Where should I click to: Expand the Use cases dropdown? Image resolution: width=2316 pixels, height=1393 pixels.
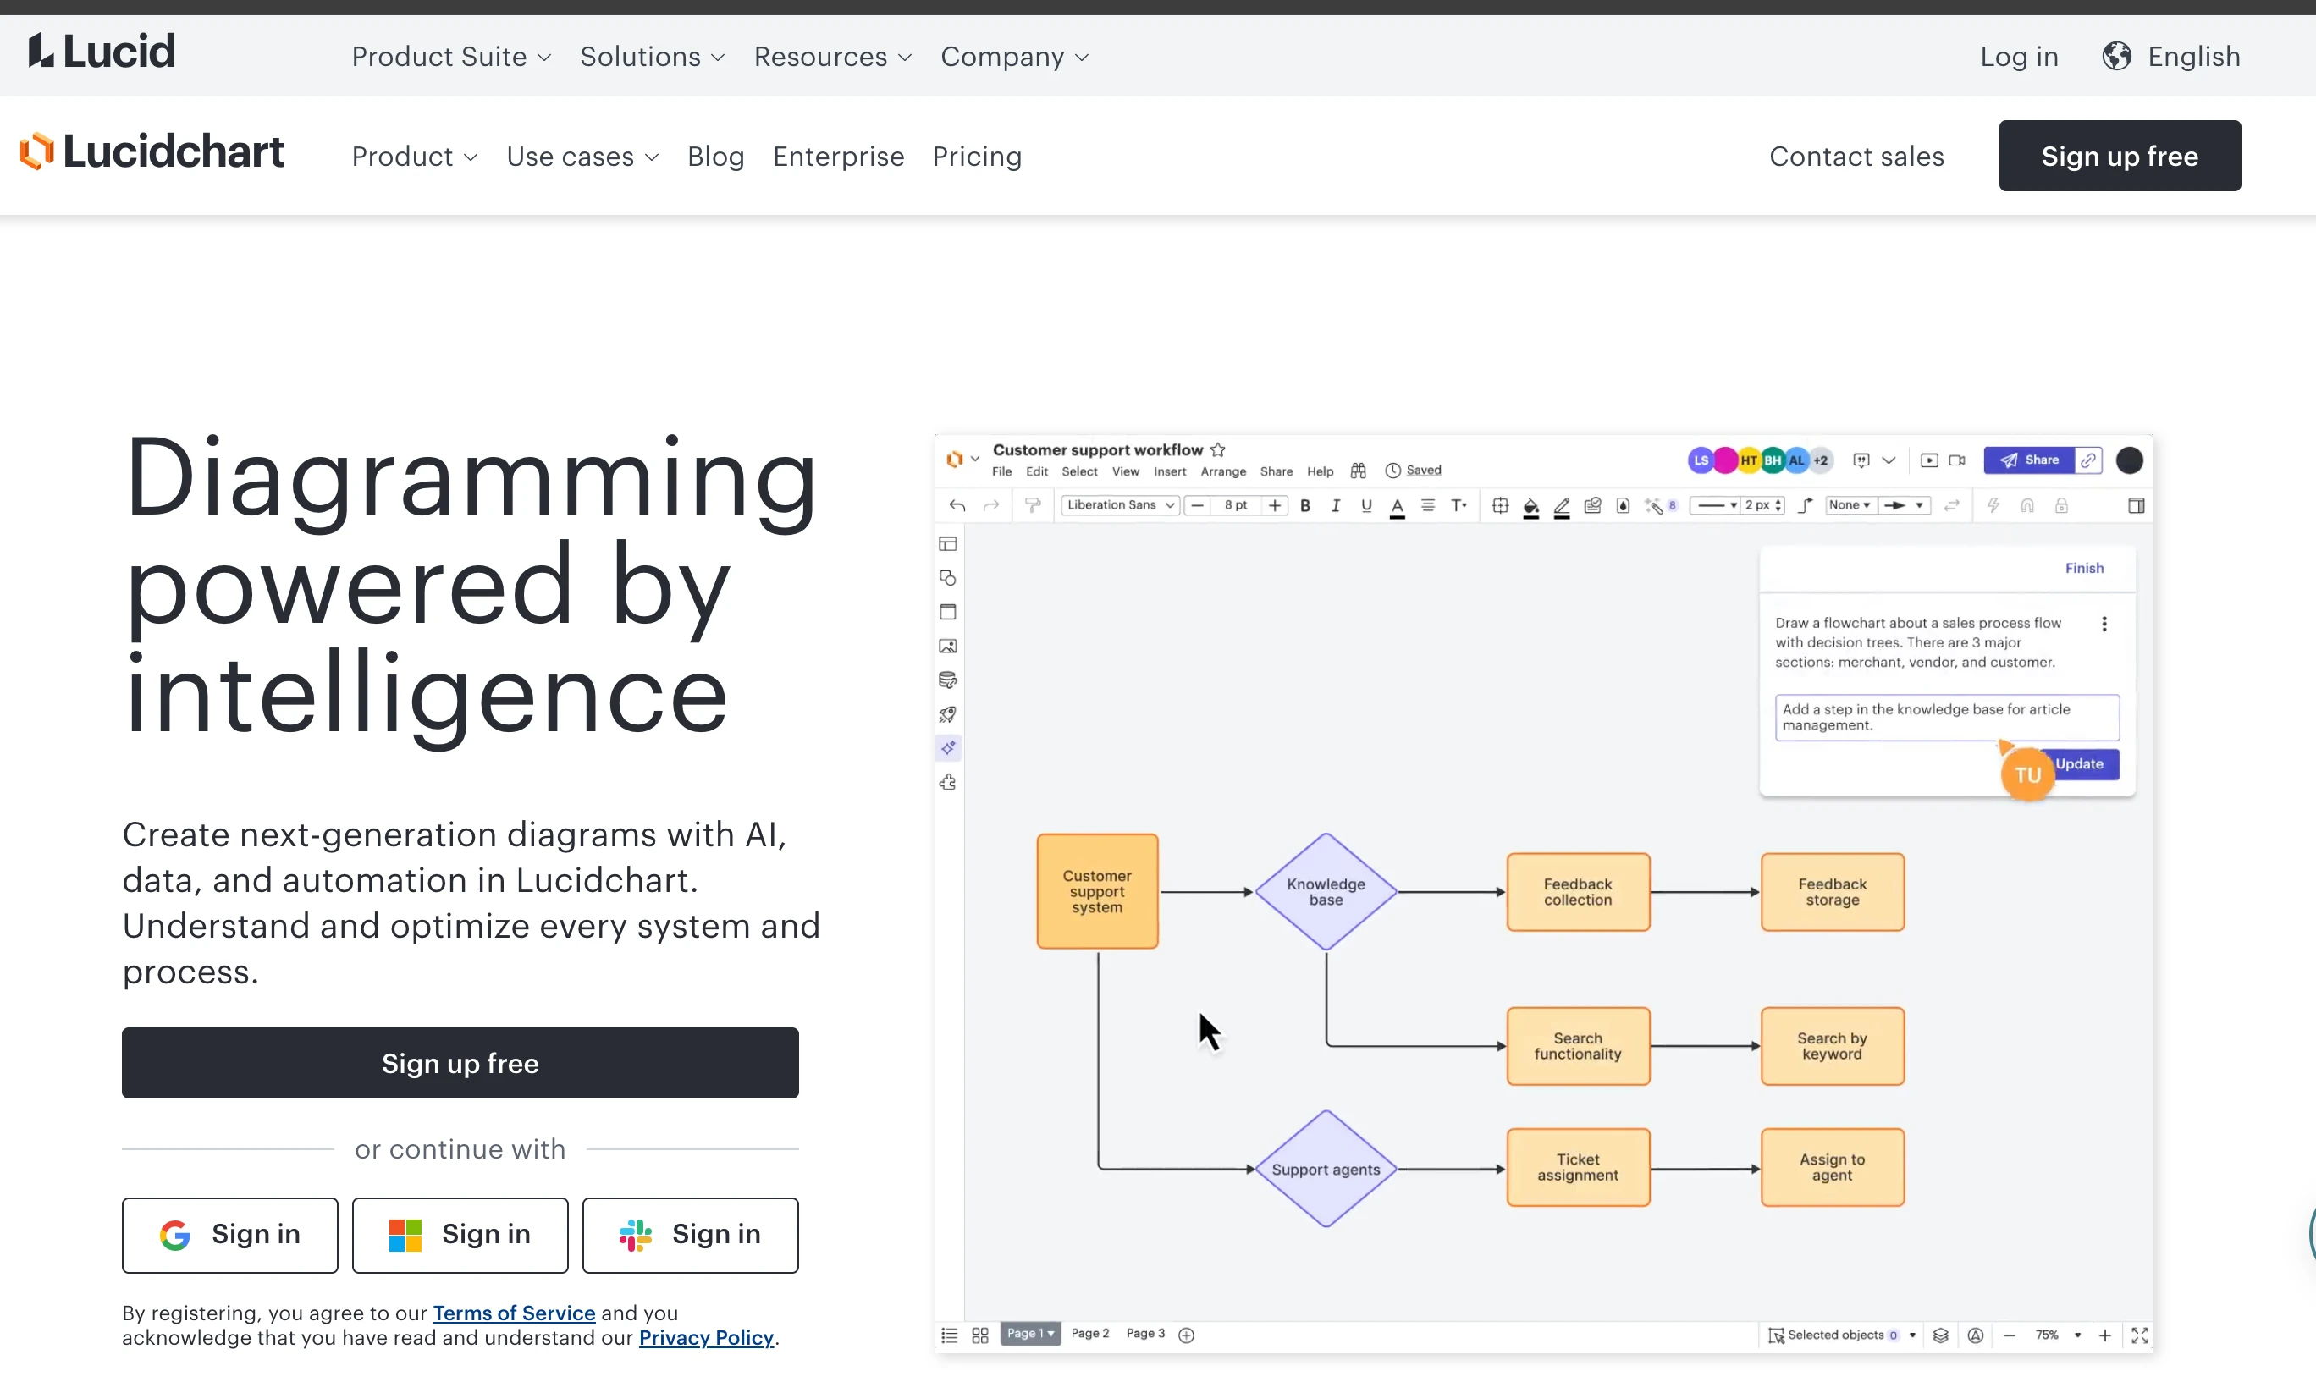click(582, 157)
